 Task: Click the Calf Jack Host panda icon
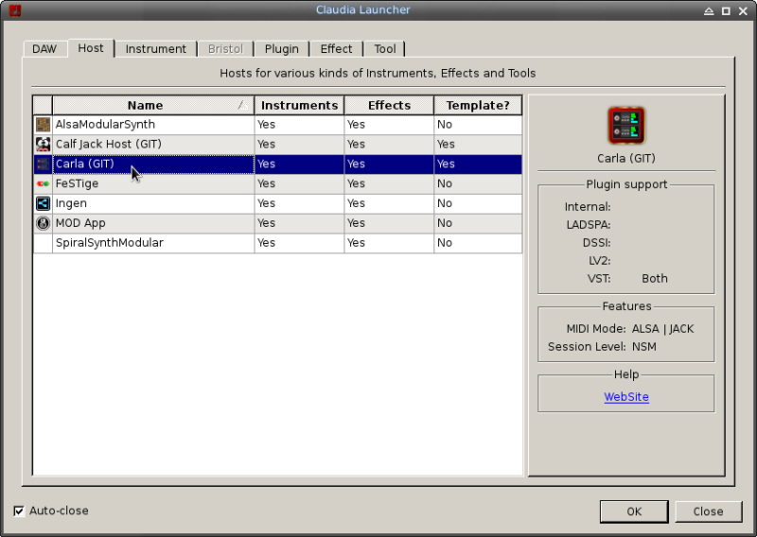43,145
